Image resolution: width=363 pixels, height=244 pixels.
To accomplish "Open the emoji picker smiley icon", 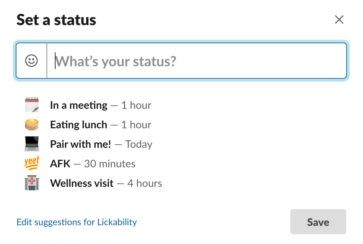I will (x=31, y=61).
